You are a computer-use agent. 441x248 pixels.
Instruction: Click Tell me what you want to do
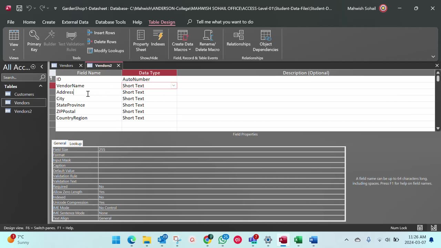[x=225, y=22]
